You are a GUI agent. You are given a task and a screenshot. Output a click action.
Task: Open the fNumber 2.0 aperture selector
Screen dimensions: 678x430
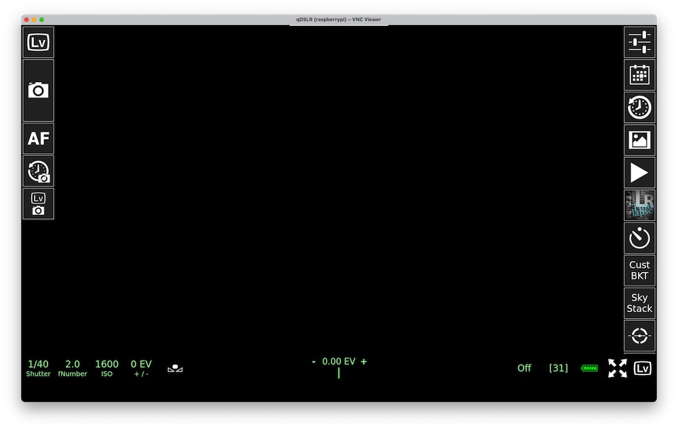[73, 368]
